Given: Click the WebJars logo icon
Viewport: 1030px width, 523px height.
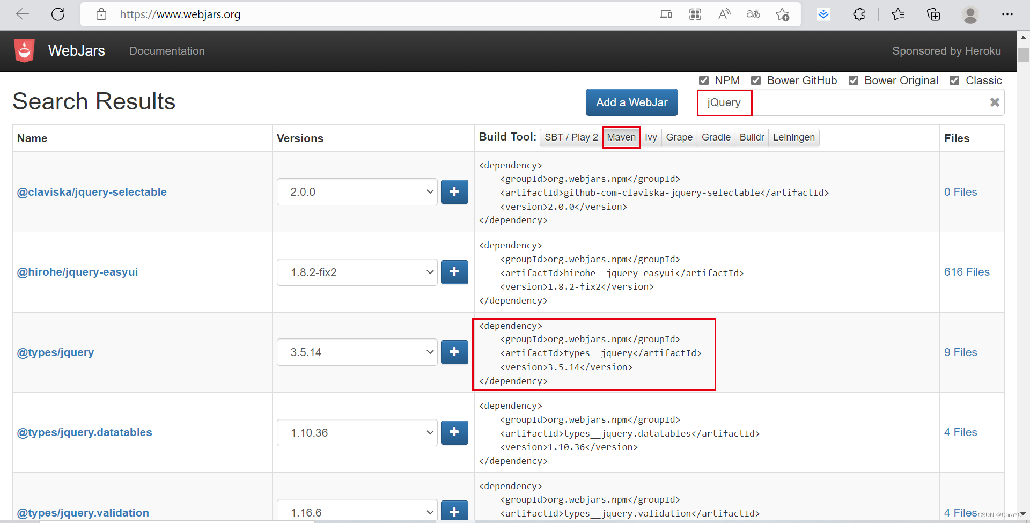Looking at the screenshot, I should (x=24, y=50).
